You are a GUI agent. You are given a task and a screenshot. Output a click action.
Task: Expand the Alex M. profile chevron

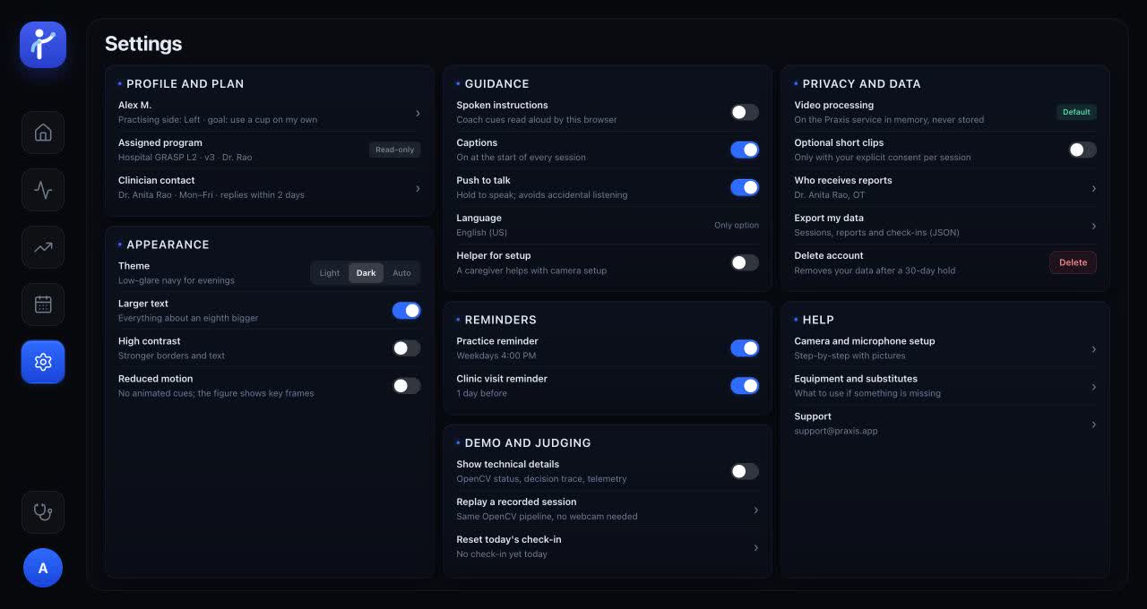pyautogui.click(x=418, y=113)
